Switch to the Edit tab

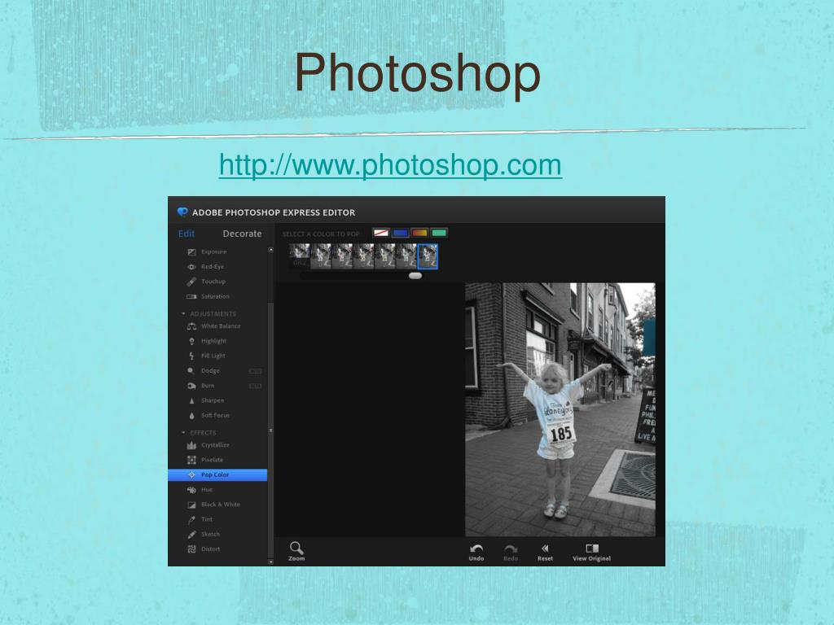pos(187,234)
